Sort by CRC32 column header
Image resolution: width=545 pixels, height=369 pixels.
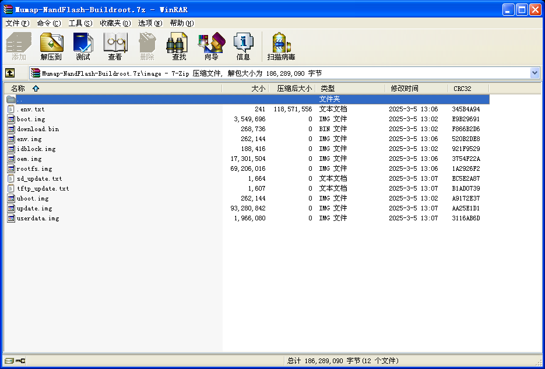pos(469,88)
